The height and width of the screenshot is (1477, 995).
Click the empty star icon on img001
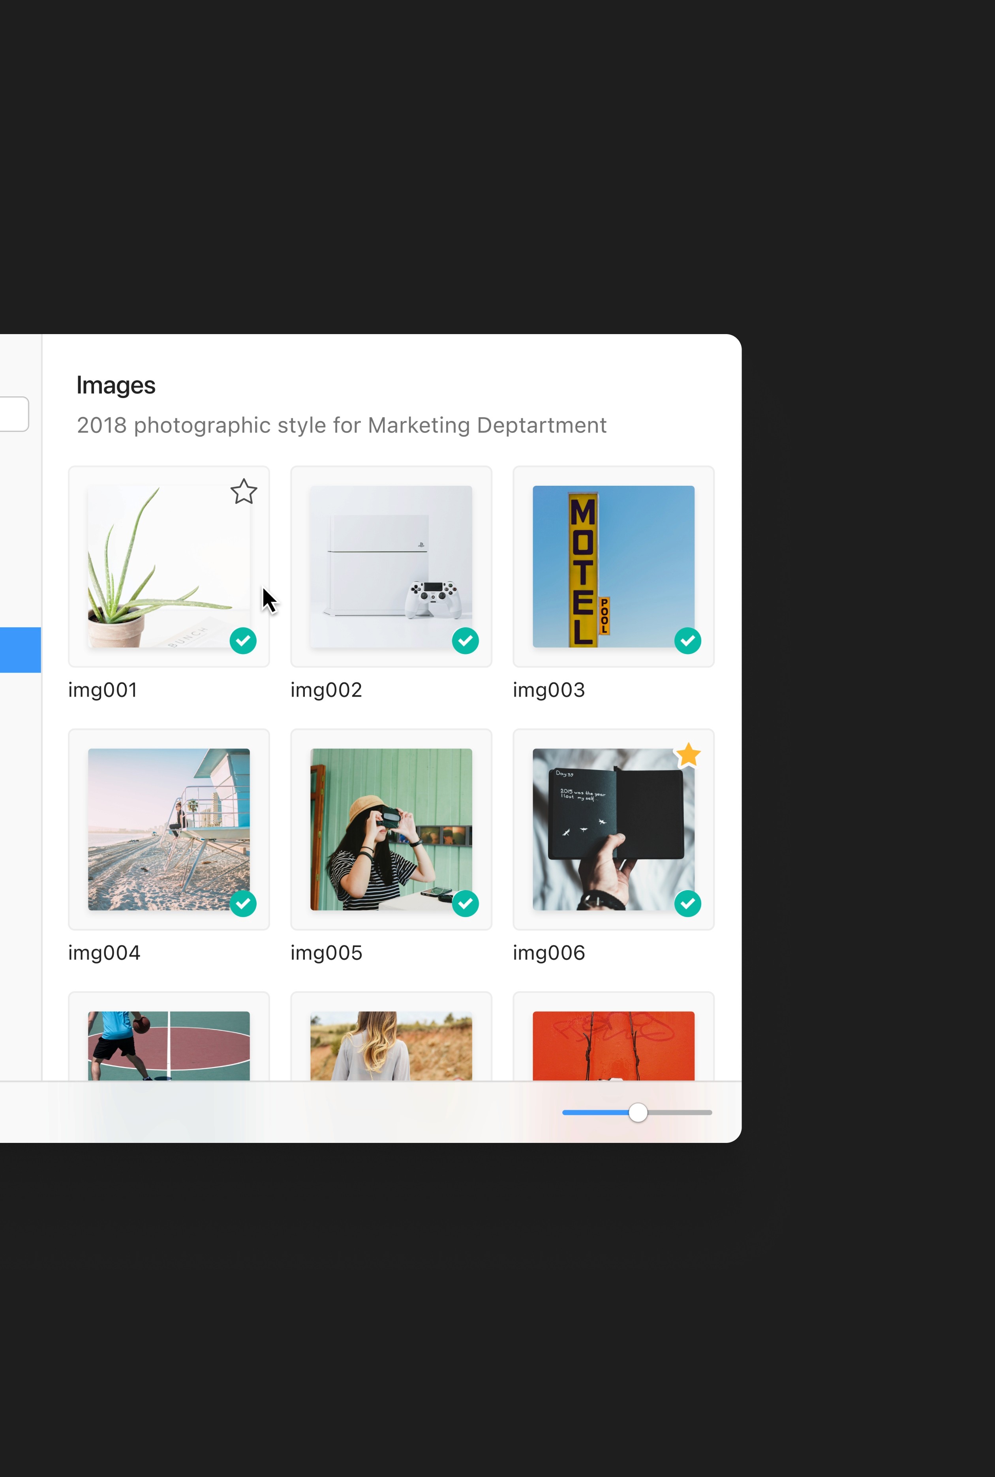point(244,492)
